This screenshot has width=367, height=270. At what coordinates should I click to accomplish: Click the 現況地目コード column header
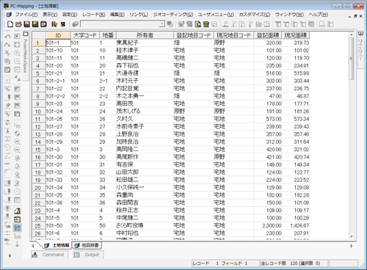click(234, 35)
